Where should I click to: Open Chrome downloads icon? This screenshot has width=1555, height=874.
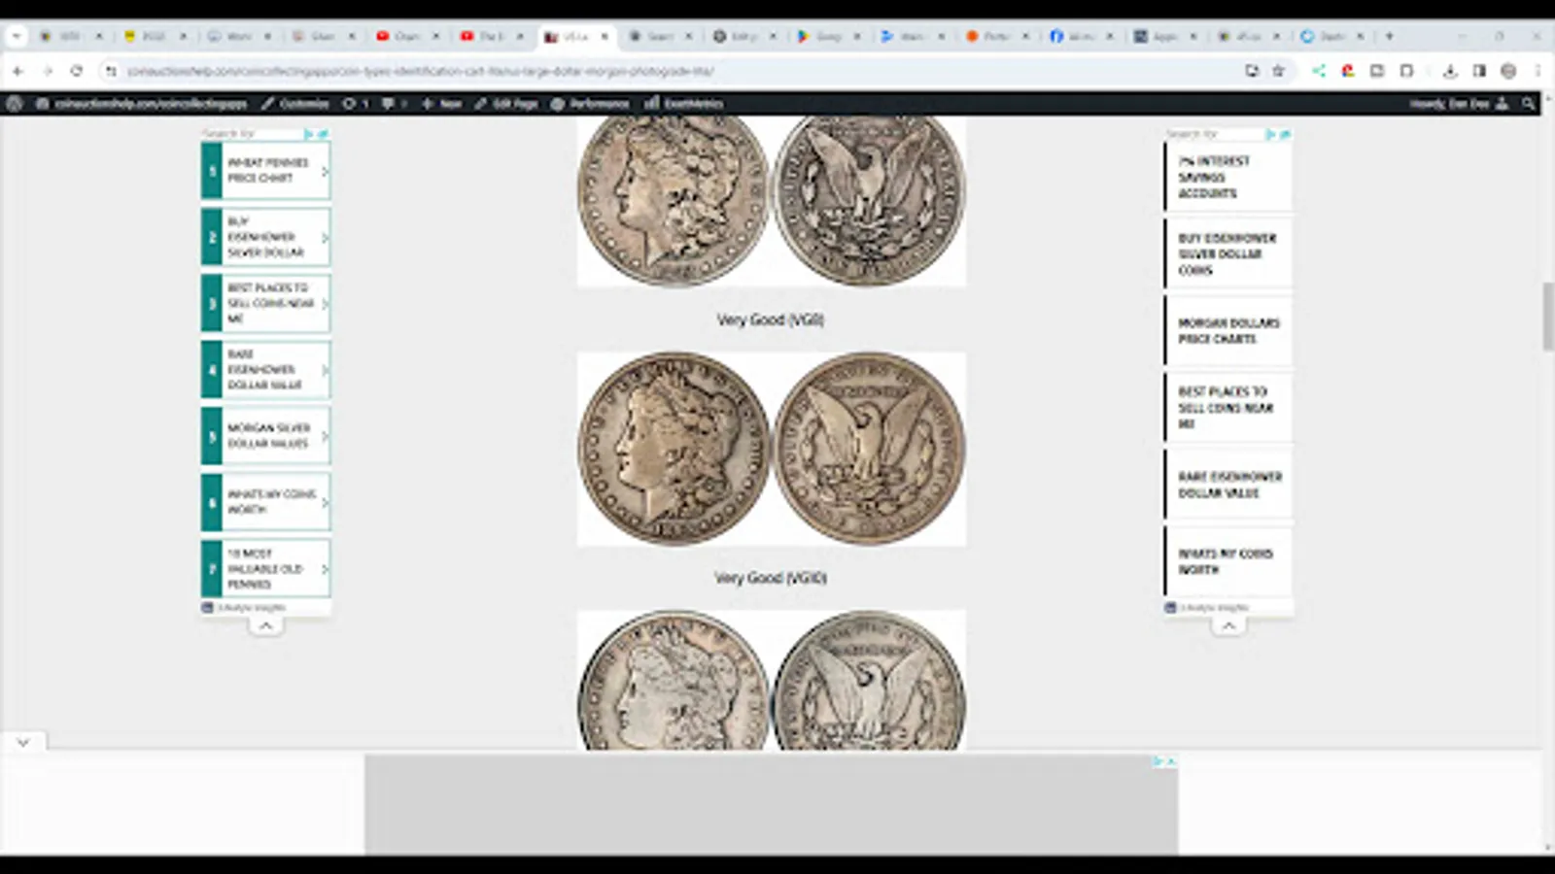pyautogui.click(x=1451, y=71)
